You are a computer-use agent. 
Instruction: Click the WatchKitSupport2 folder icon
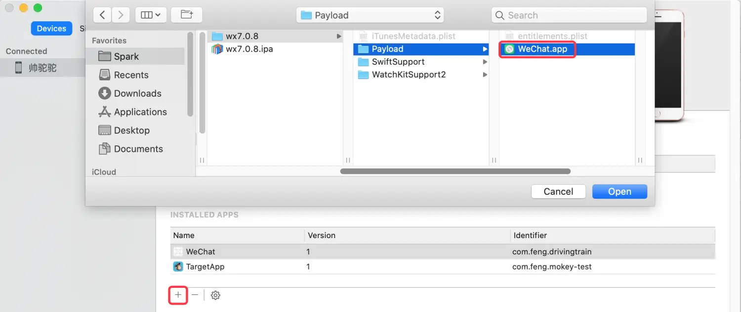(x=364, y=74)
